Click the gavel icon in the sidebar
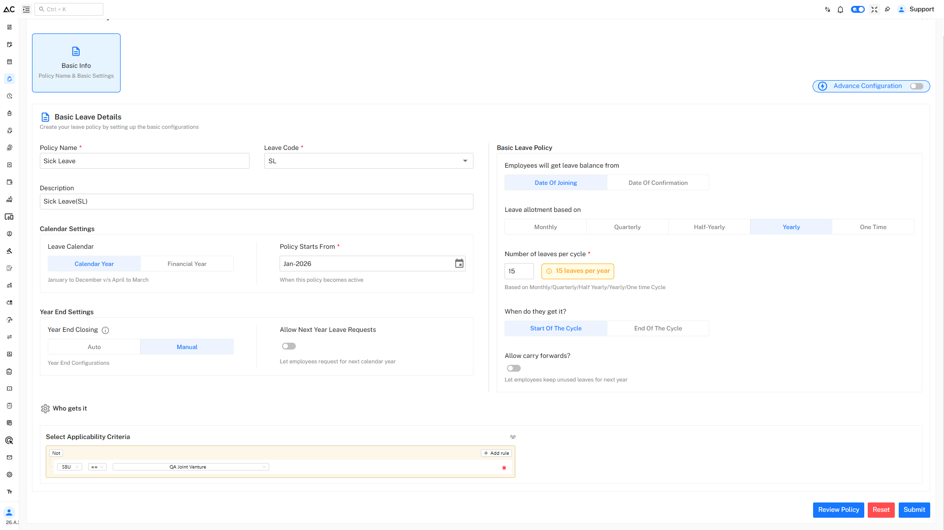The width and height of the screenshot is (944, 530). click(9, 251)
